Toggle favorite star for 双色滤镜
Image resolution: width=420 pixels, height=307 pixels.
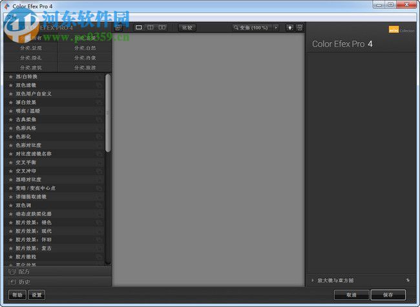pyautogui.click(x=11, y=85)
